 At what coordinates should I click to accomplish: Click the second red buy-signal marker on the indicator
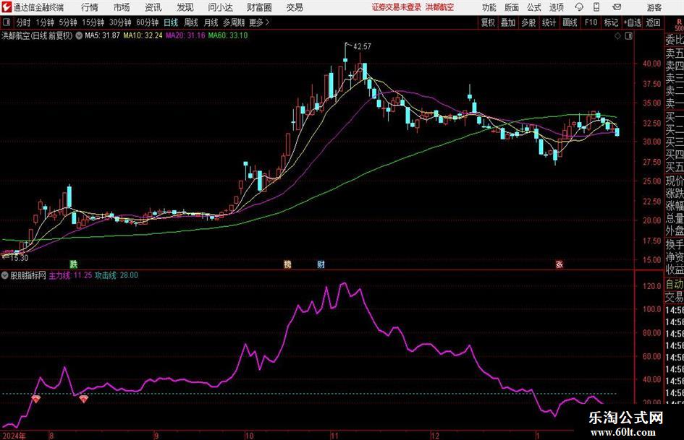pyautogui.click(x=83, y=399)
